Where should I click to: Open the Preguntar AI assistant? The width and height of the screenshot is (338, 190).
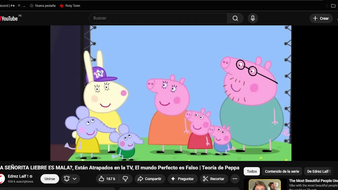[182, 179]
